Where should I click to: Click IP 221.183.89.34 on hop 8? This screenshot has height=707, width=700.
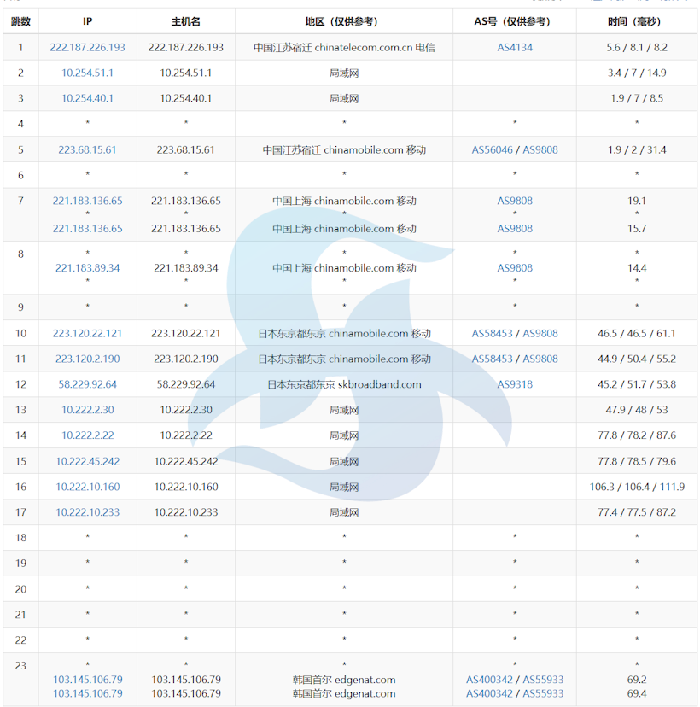point(87,267)
